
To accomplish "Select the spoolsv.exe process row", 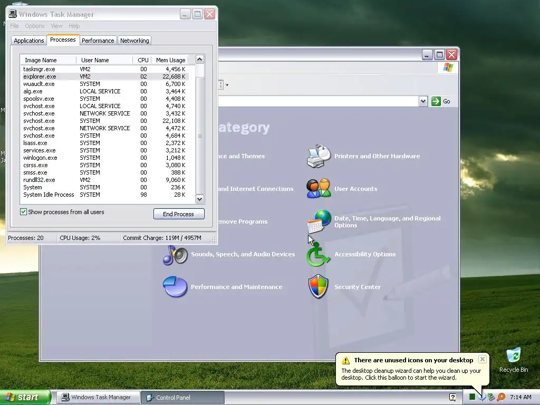I will coord(105,99).
